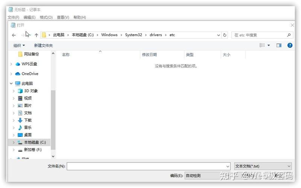Open the 音乐 music folder
The height and width of the screenshot is (188, 301).
point(27,127)
